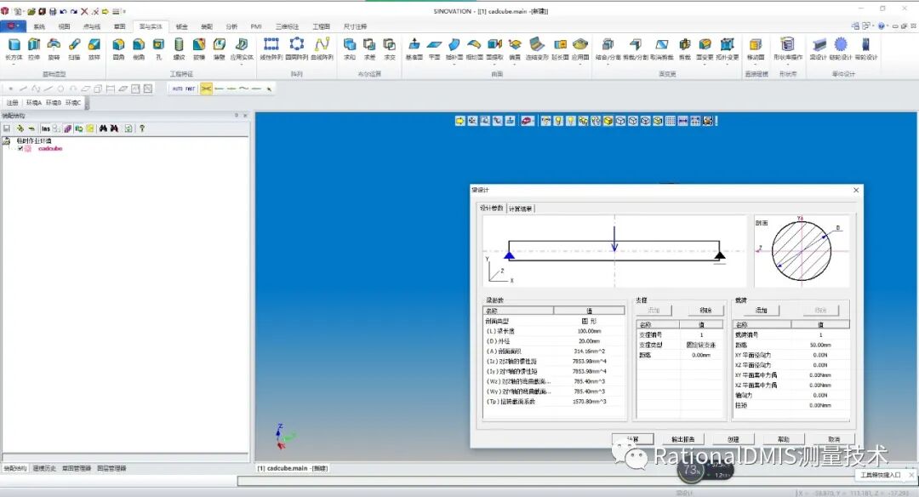Switch to the 钣金 ribbon tab
919x497 pixels.
[182, 26]
